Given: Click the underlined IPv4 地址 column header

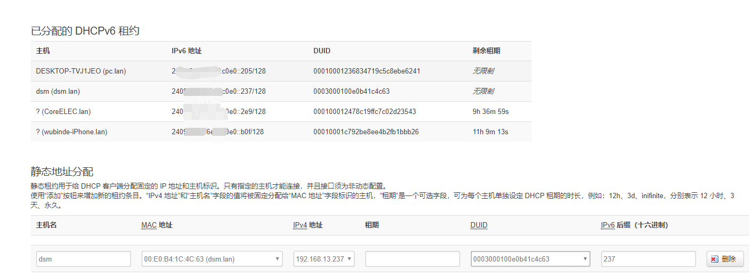Looking at the screenshot, I should coord(308,225).
